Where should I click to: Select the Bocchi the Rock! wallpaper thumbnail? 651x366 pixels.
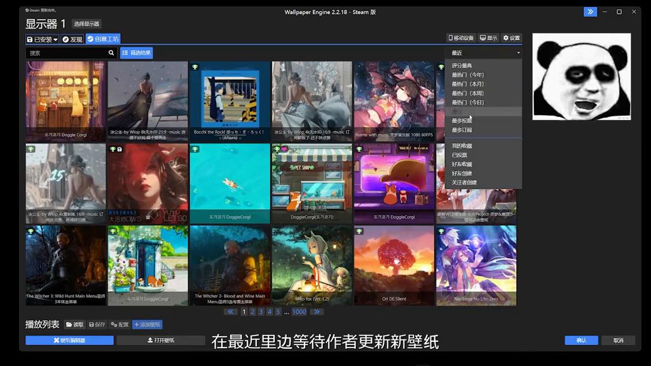[230, 102]
